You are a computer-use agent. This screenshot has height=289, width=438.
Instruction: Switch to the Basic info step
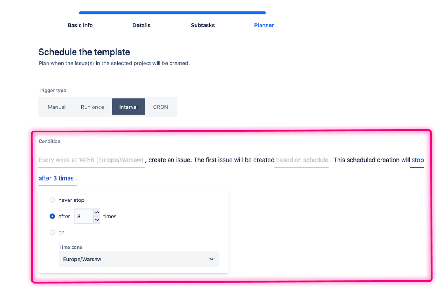(80, 25)
